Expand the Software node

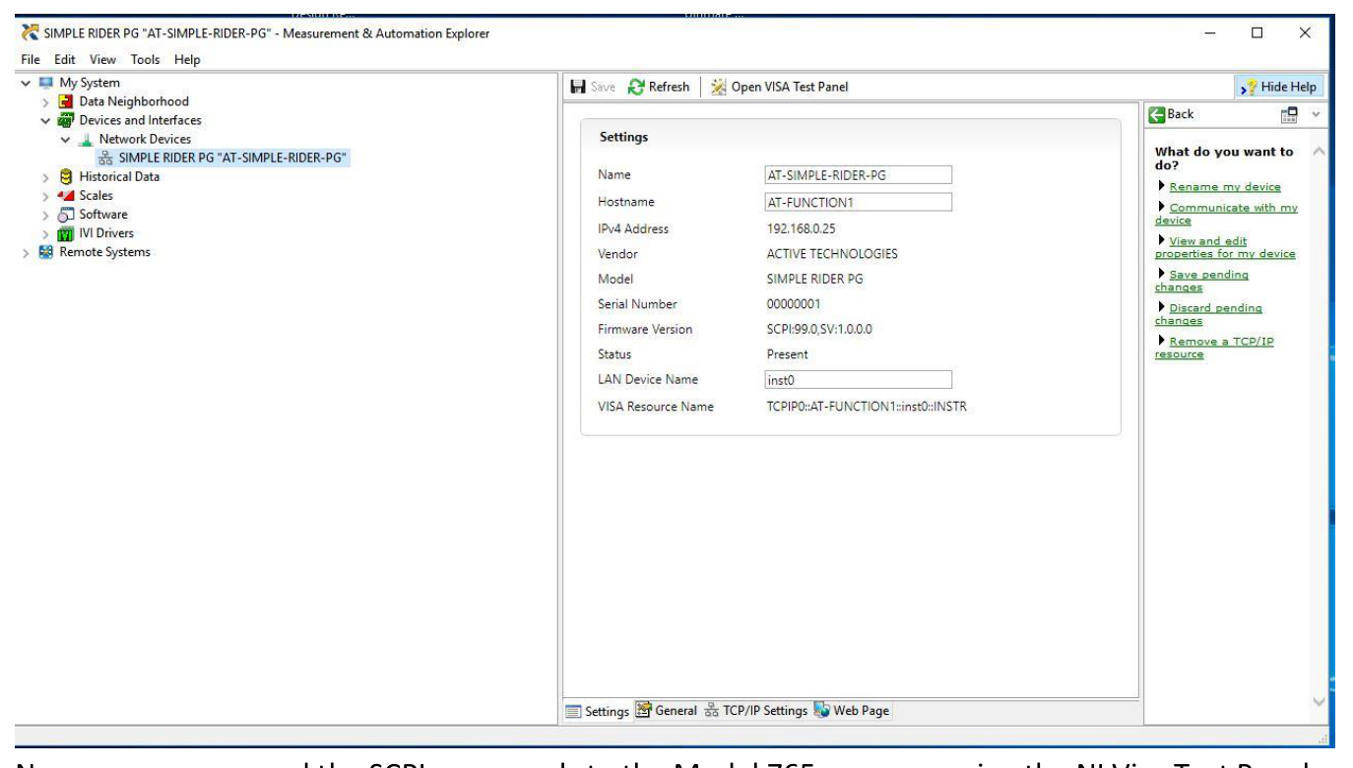44,215
